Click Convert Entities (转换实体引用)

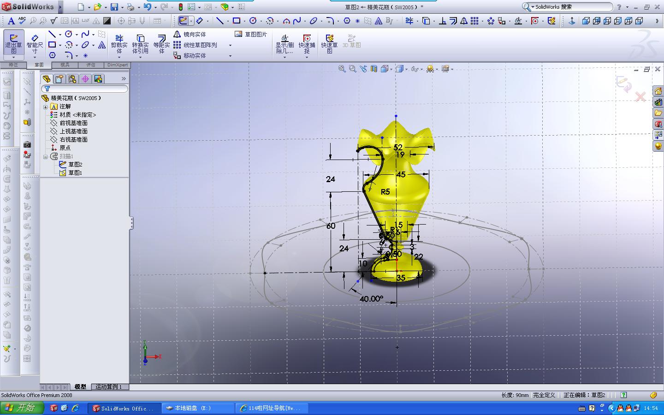[140, 44]
